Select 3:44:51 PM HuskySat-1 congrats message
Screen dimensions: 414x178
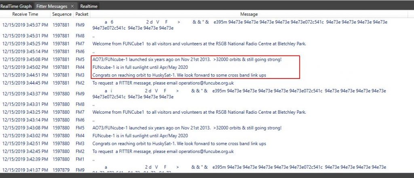click(x=179, y=75)
